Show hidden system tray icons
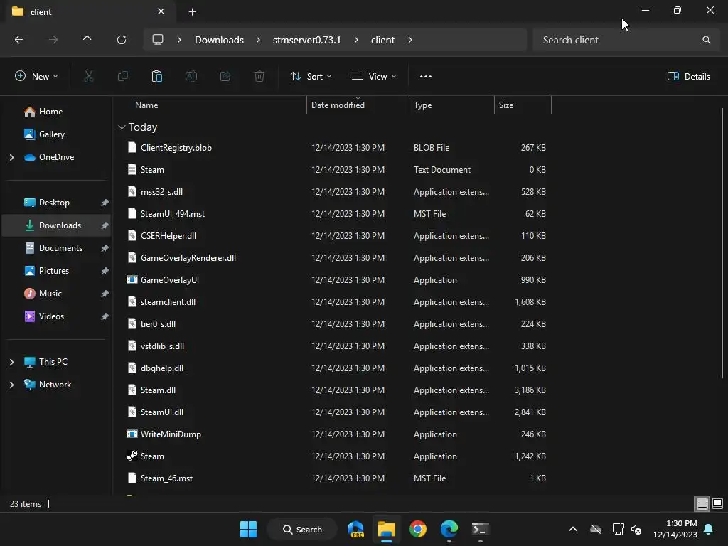The image size is (728, 546). click(573, 529)
